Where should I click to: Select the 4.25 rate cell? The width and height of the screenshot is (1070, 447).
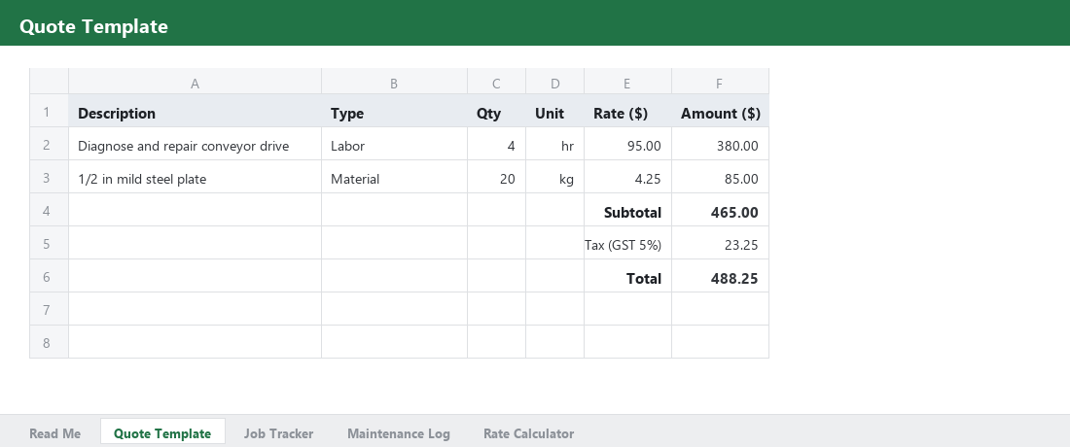[x=627, y=177]
